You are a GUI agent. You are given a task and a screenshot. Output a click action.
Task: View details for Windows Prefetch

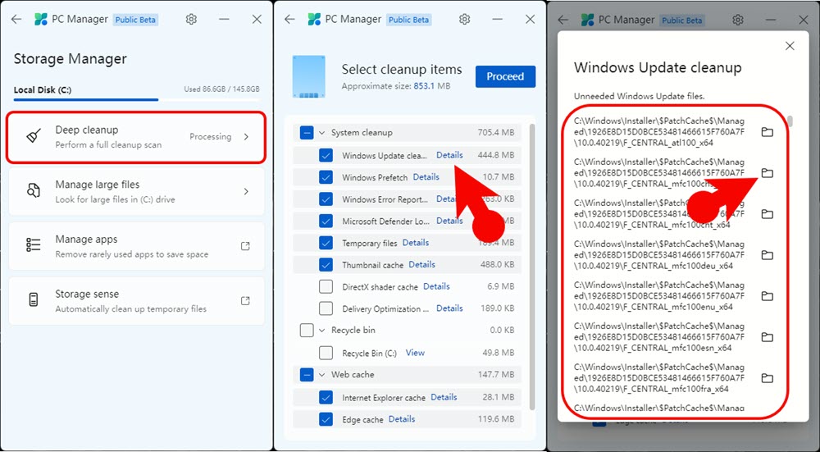click(426, 177)
